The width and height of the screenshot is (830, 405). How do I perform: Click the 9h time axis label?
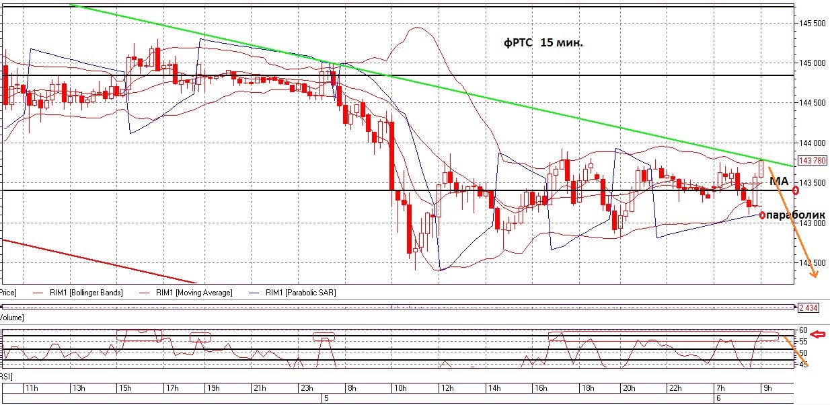point(768,388)
